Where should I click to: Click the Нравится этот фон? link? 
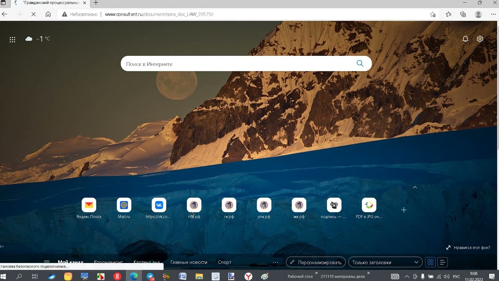click(x=468, y=247)
